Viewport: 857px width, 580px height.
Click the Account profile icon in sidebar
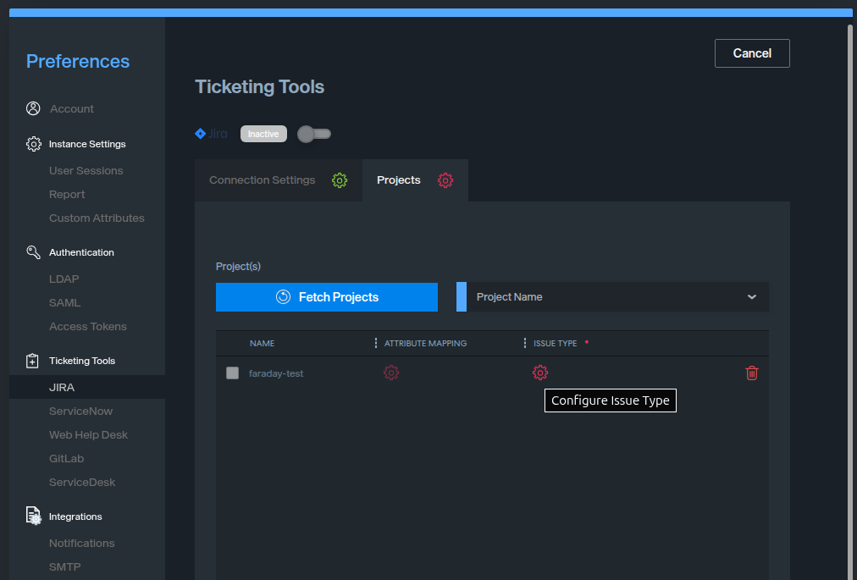[33, 108]
